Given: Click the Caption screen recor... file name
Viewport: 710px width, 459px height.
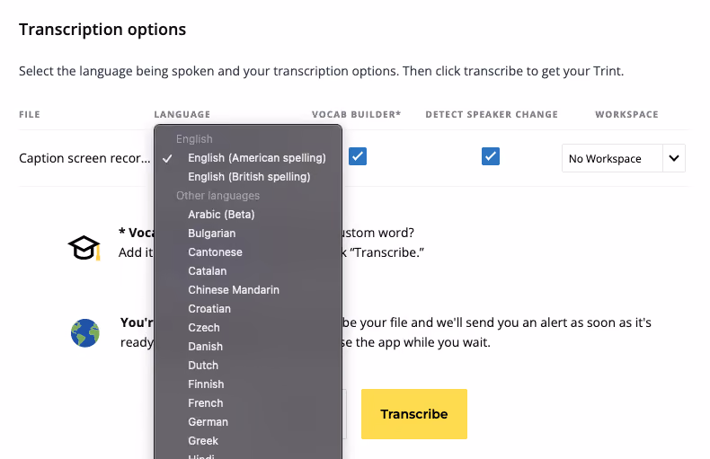Looking at the screenshot, I should point(84,158).
